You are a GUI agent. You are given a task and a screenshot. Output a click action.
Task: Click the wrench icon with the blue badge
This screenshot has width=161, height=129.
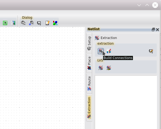click(x=31, y=23)
